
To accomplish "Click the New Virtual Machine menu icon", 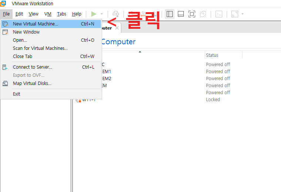I will click(5, 24).
